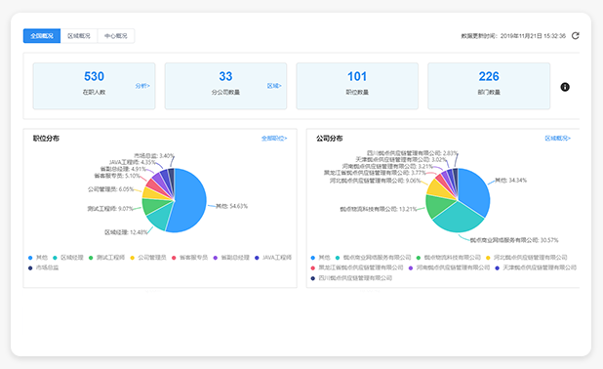This screenshot has height=369, width=603.
Task: Toggle 物流科技有限公司 legend entry
Action: point(449,258)
